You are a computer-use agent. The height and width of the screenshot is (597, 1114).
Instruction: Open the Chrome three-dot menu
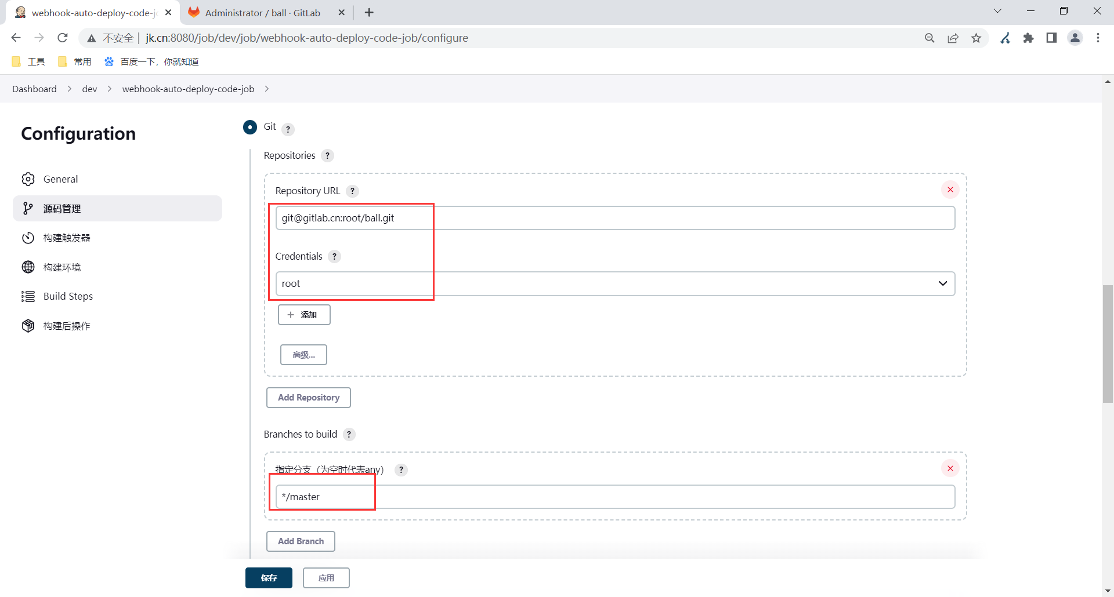(1098, 38)
